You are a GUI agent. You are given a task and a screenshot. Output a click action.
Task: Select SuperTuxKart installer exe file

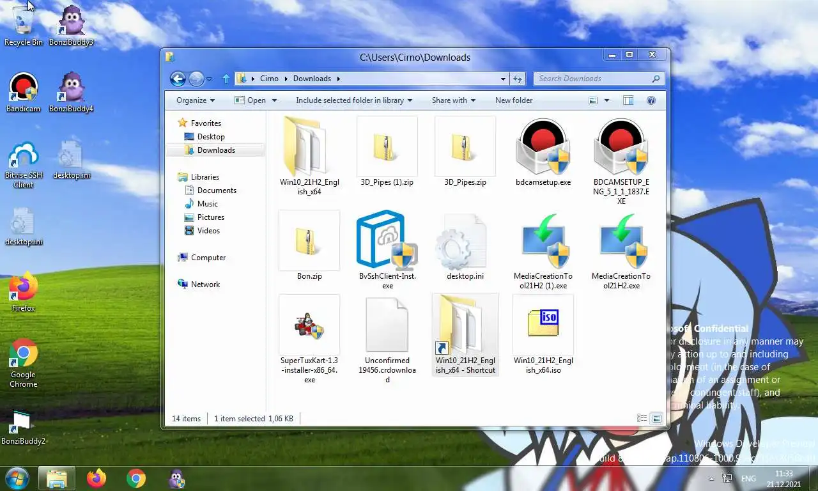(309, 339)
